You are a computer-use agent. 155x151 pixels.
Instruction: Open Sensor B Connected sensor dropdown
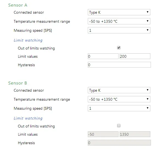[x=119, y=90]
